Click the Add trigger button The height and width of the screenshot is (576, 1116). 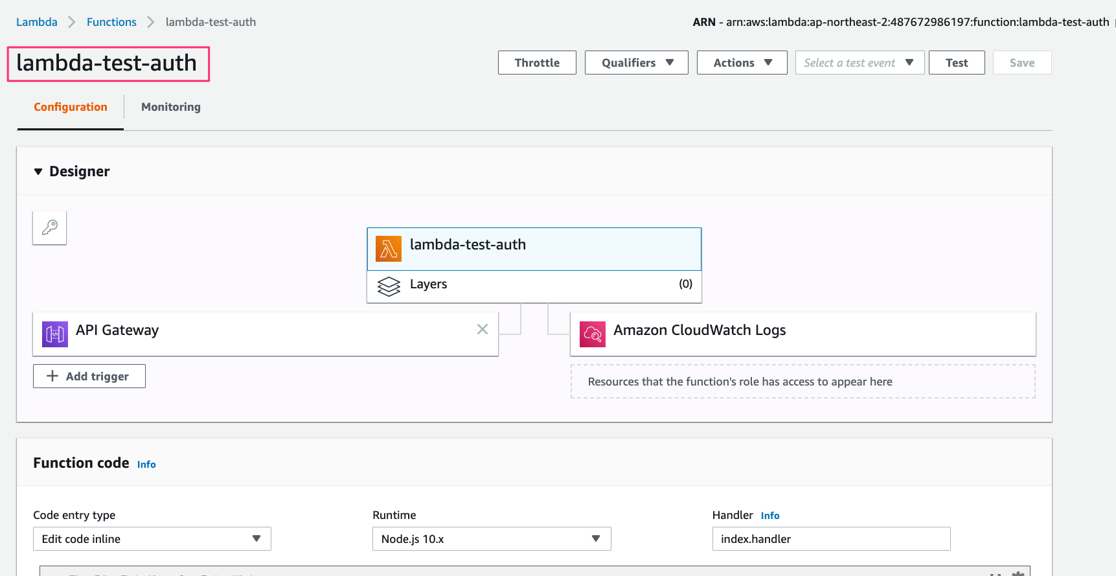tap(89, 376)
